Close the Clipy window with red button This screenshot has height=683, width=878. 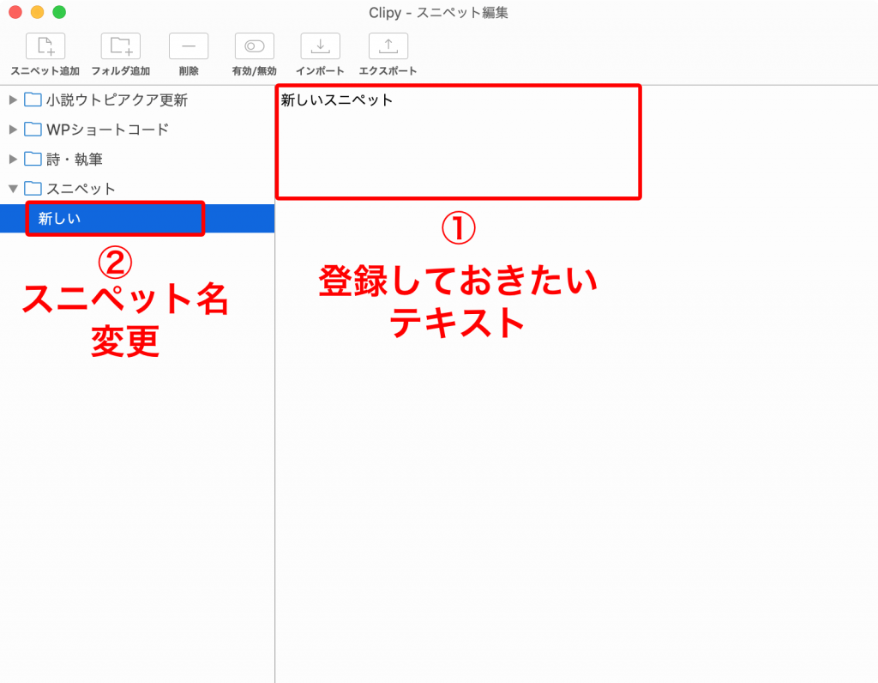point(15,12)
